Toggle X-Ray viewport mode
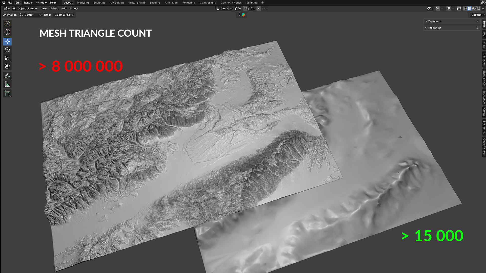Screen dimensions: 486x273 [459, 8]
